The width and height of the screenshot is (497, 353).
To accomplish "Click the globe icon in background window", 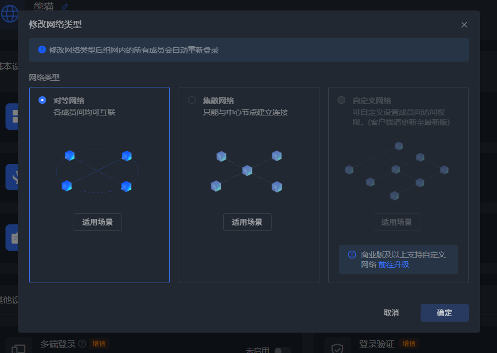I will coord(9,13).
